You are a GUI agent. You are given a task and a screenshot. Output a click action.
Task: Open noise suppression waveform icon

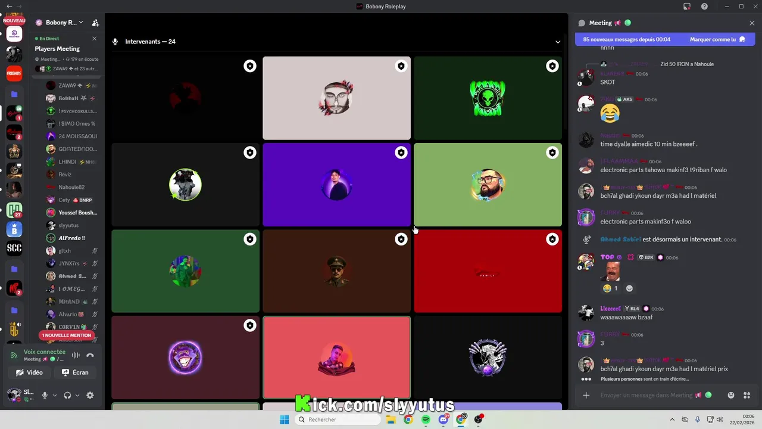76,355
